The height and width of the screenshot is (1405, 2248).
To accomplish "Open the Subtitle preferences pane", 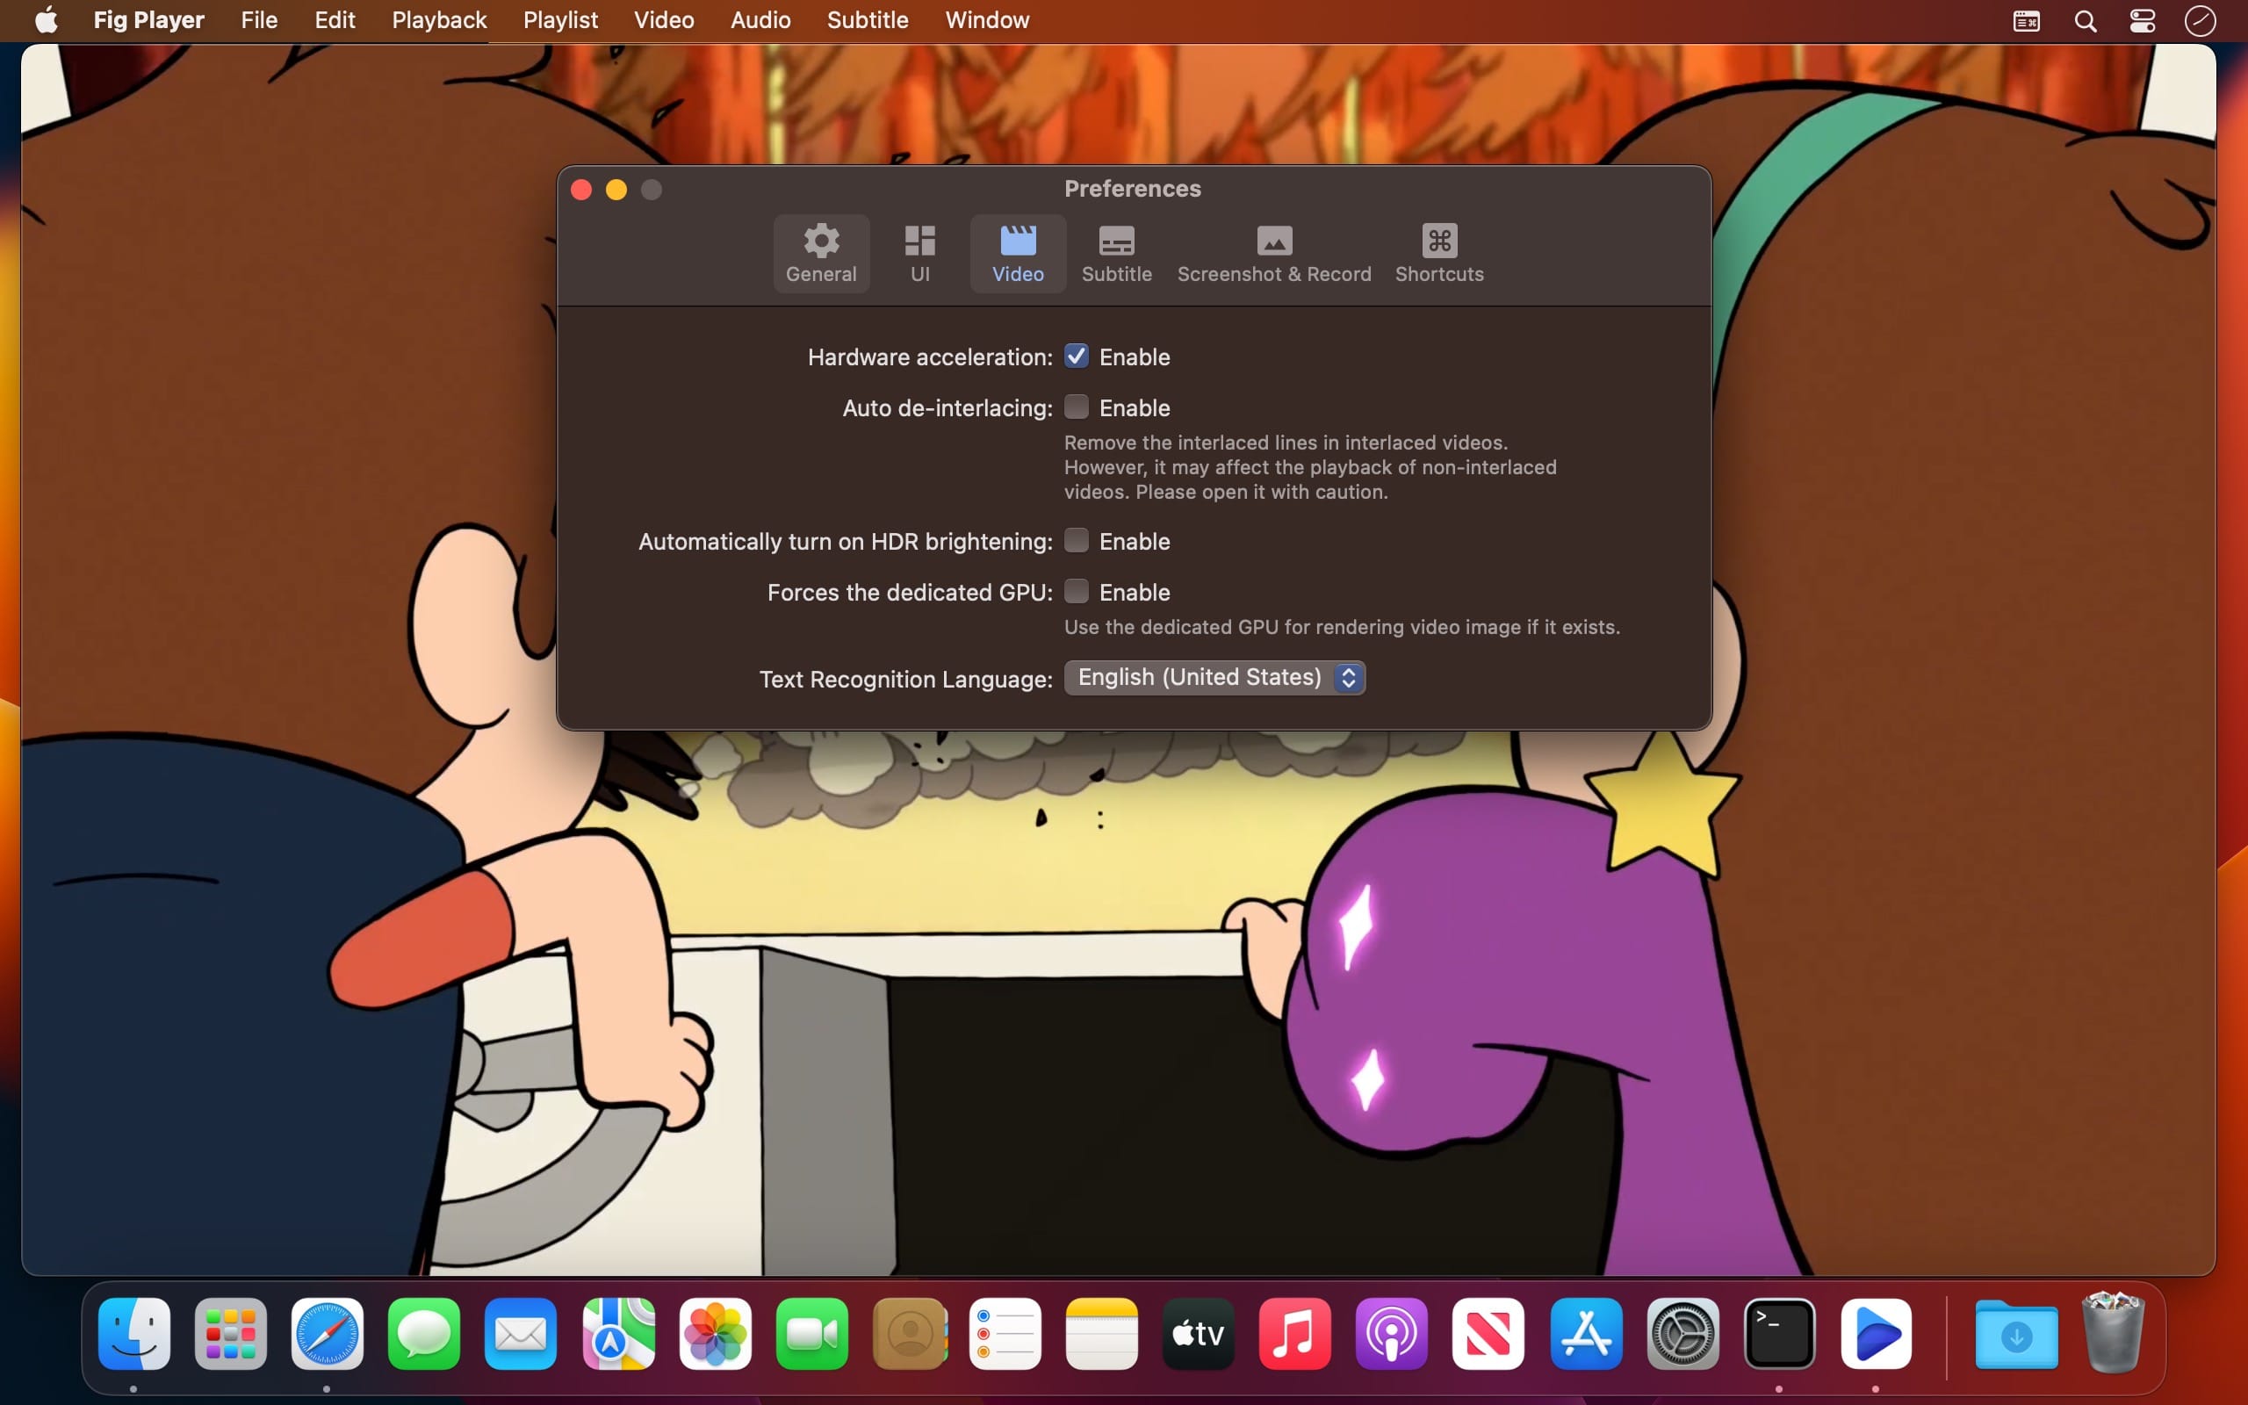I will 1115,253.
